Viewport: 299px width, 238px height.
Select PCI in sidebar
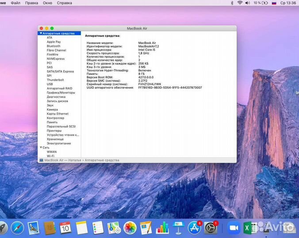tap(49, 63)
